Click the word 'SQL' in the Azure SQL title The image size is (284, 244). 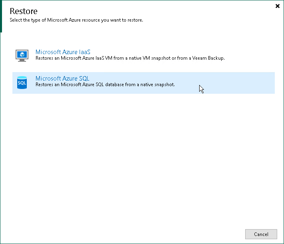(84, 79)
